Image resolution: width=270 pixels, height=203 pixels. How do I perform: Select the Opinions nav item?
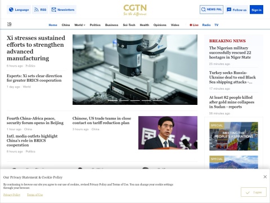tap(160, 25)
